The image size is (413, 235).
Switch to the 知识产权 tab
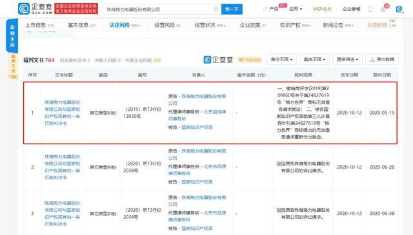point(296,25)
